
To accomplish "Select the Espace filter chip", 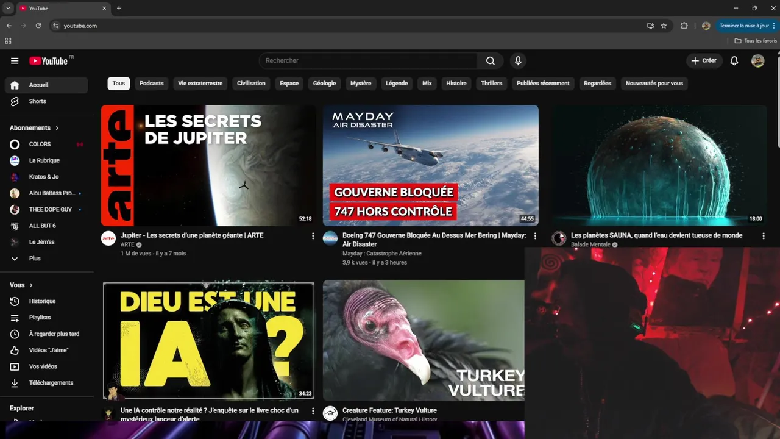I will [289, 84].
